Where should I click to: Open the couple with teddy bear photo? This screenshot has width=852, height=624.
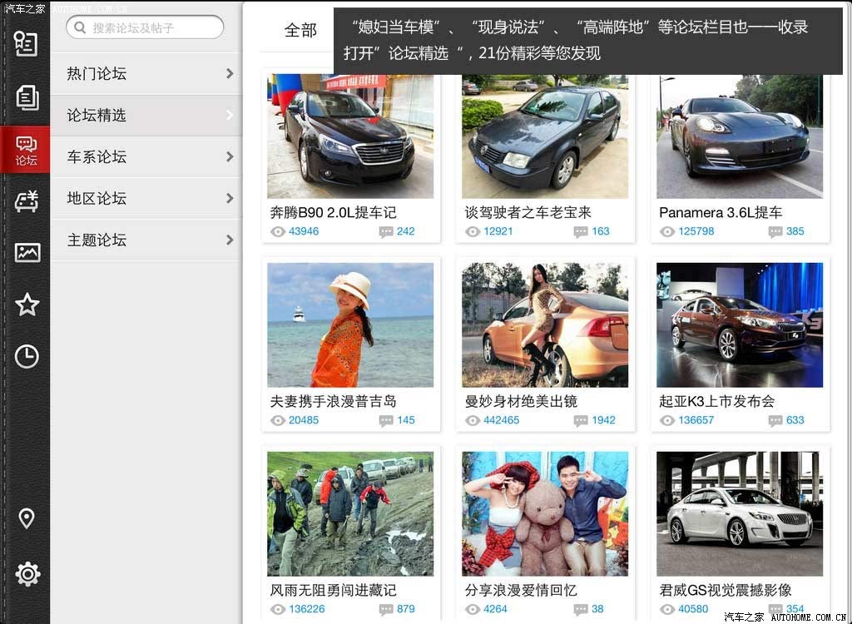pyautogui.click(x=545, y=514)
